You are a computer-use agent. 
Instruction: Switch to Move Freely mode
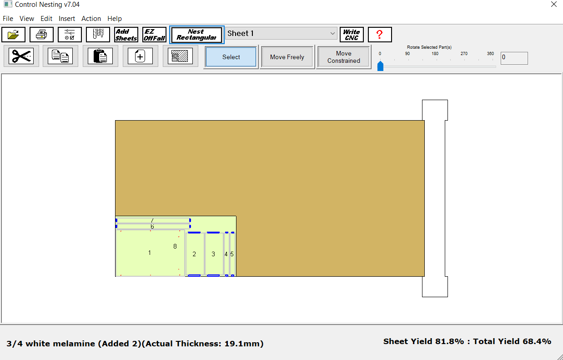pyautogui.click(x=287, y=57)
